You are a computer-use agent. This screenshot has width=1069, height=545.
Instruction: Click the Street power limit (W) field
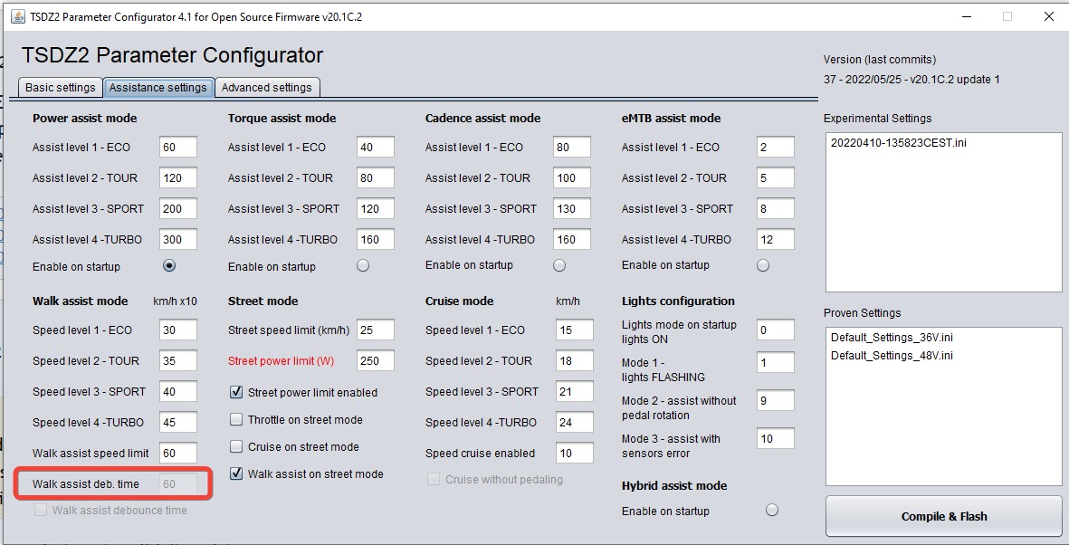[375, 361]
